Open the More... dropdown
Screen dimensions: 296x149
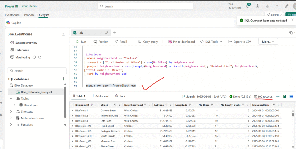tap(268, 42)
